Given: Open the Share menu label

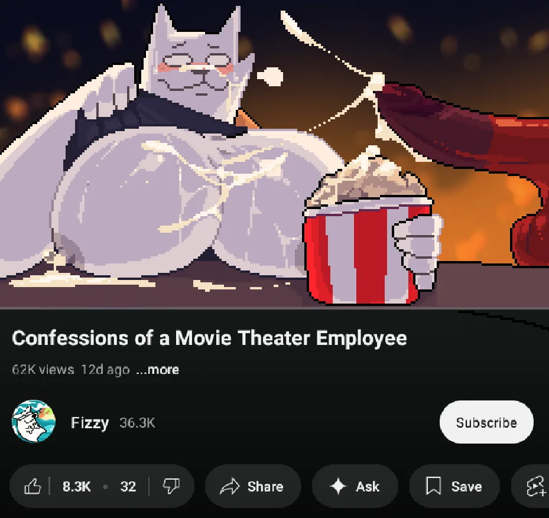Looking at the screenshot, I should pos(265,487).
